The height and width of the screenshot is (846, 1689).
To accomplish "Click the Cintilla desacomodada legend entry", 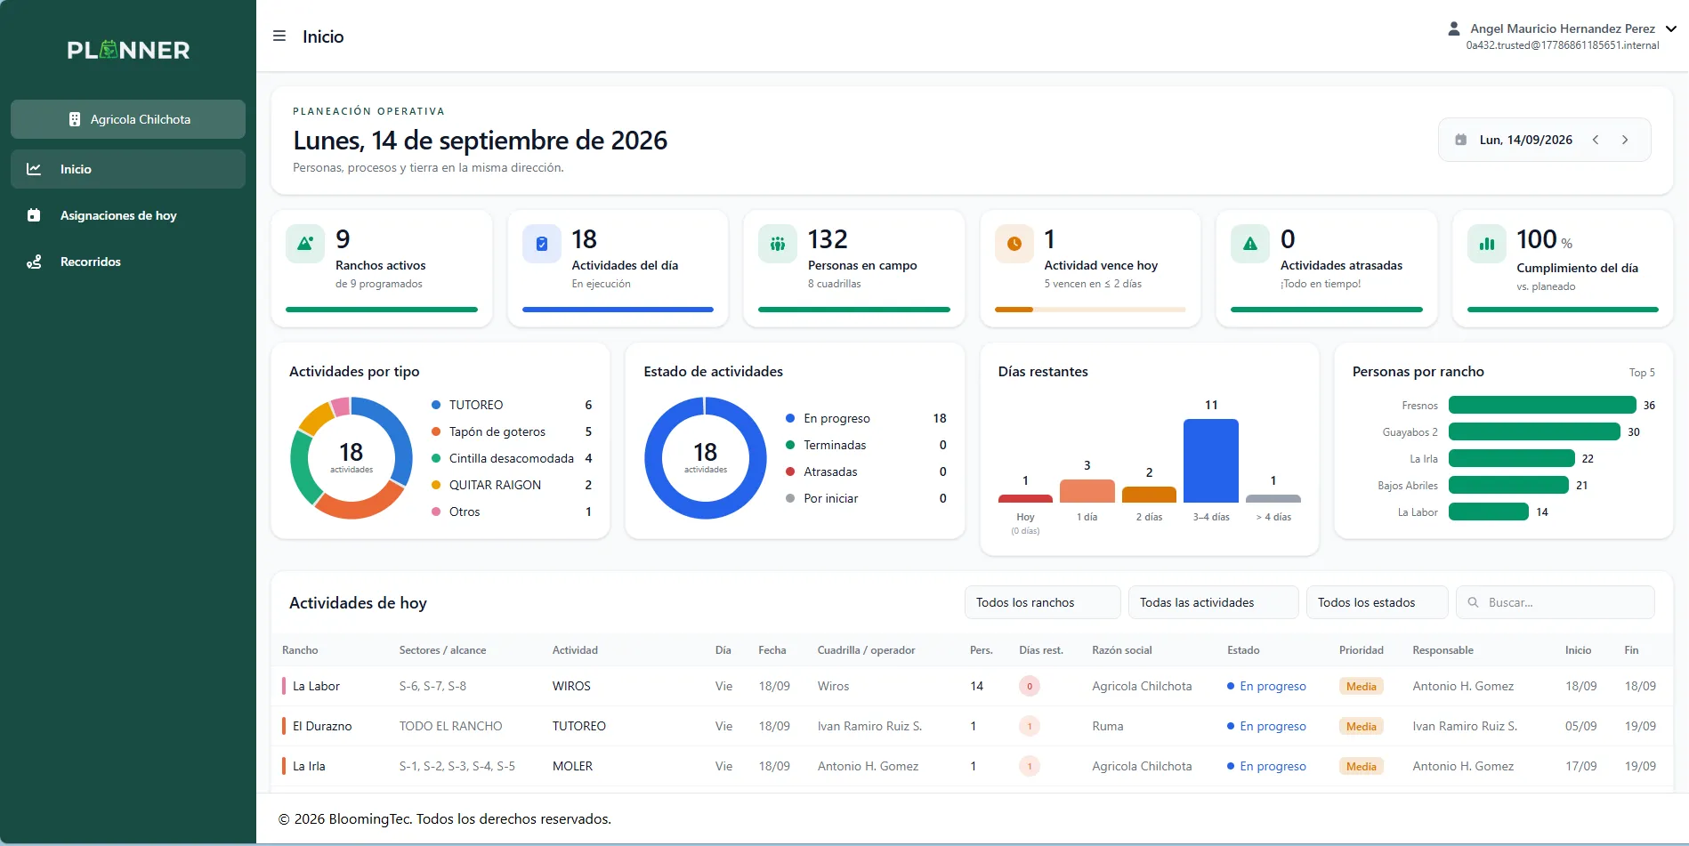I will click(512, 458).
